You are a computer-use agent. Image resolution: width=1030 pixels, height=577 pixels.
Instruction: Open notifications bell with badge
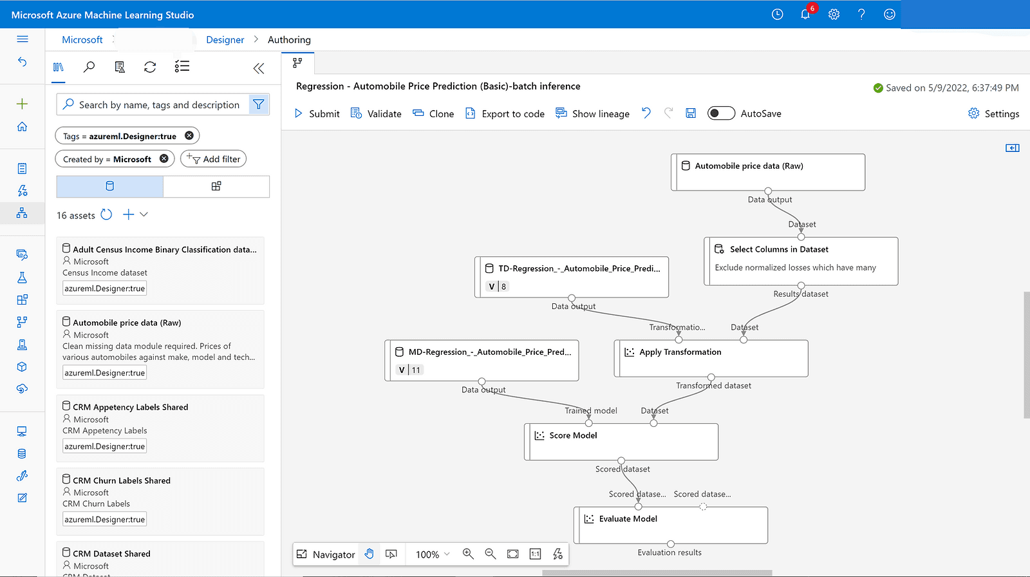pyautogui.click(x=806, y=14)
